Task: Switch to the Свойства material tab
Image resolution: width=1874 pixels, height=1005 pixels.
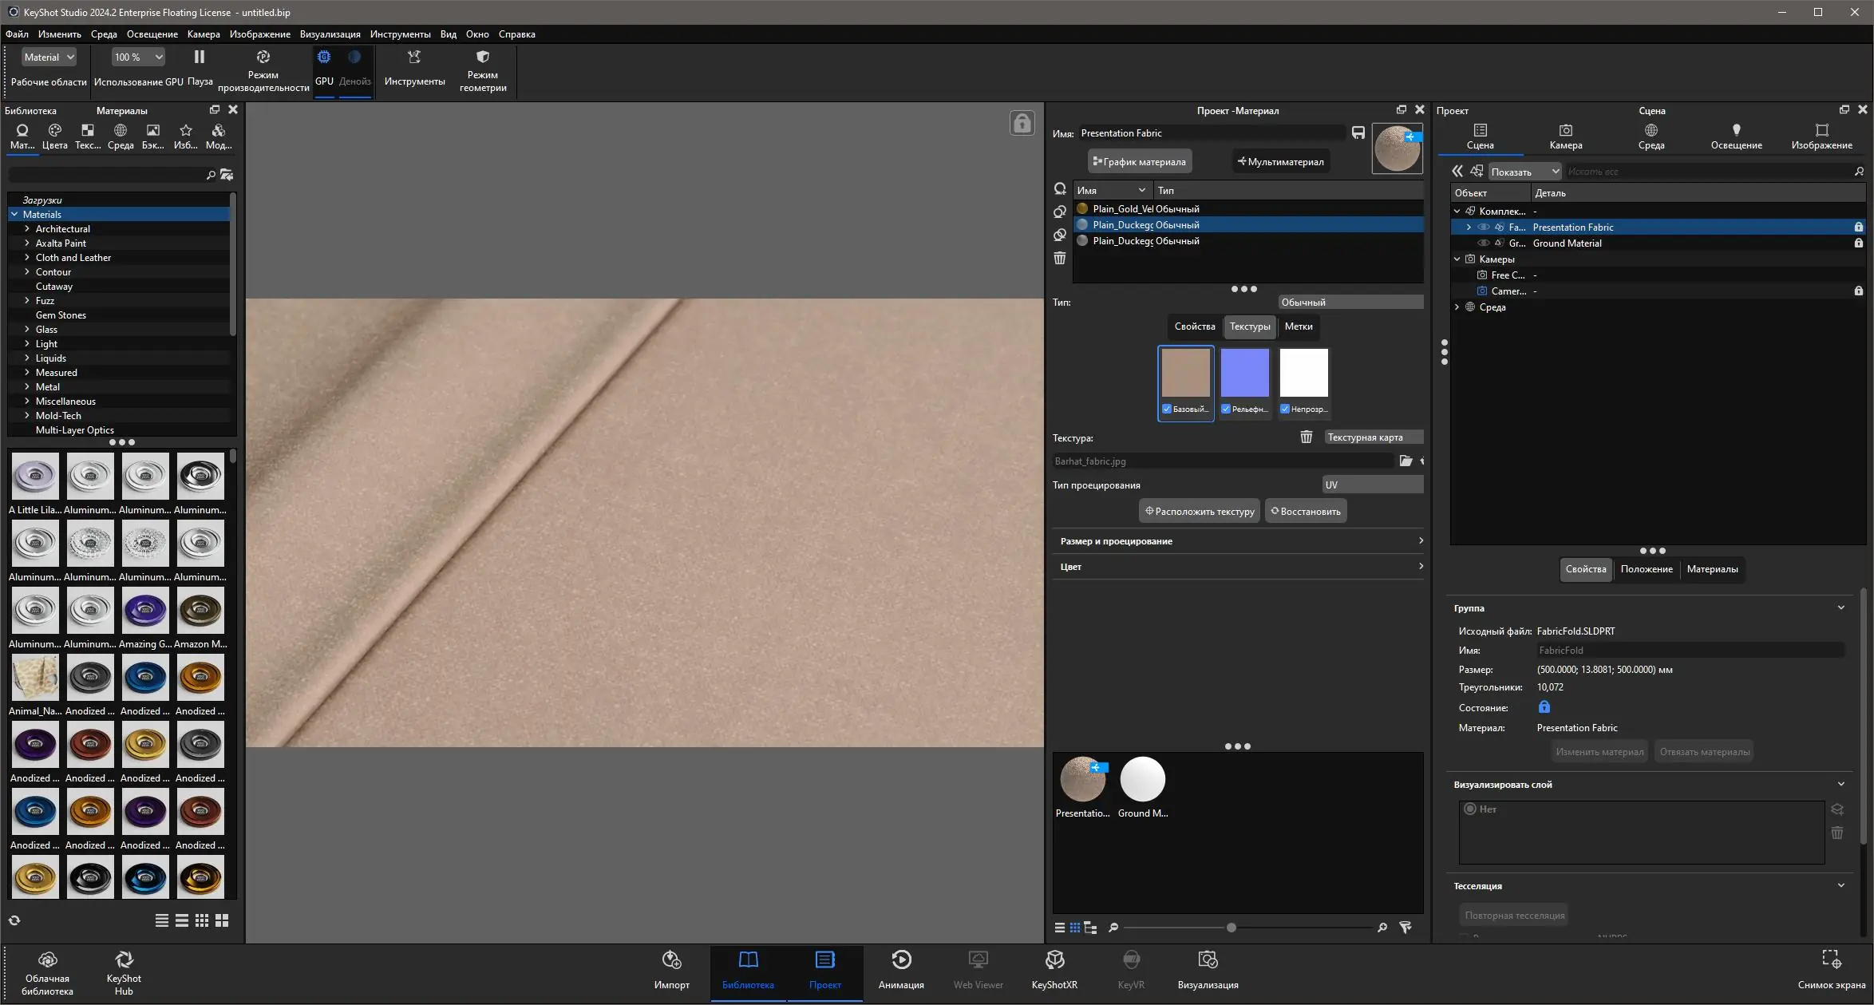Action: tap(1194, 326)
